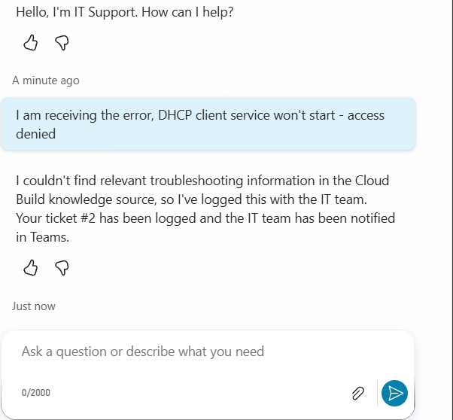
Task: Click 'How can I help?' in the greeting
Action: pyautogui.click(x=187, y=12)
